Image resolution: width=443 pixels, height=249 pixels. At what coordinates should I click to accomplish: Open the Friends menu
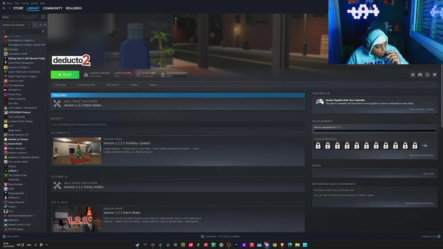click(x=25, y=3)
